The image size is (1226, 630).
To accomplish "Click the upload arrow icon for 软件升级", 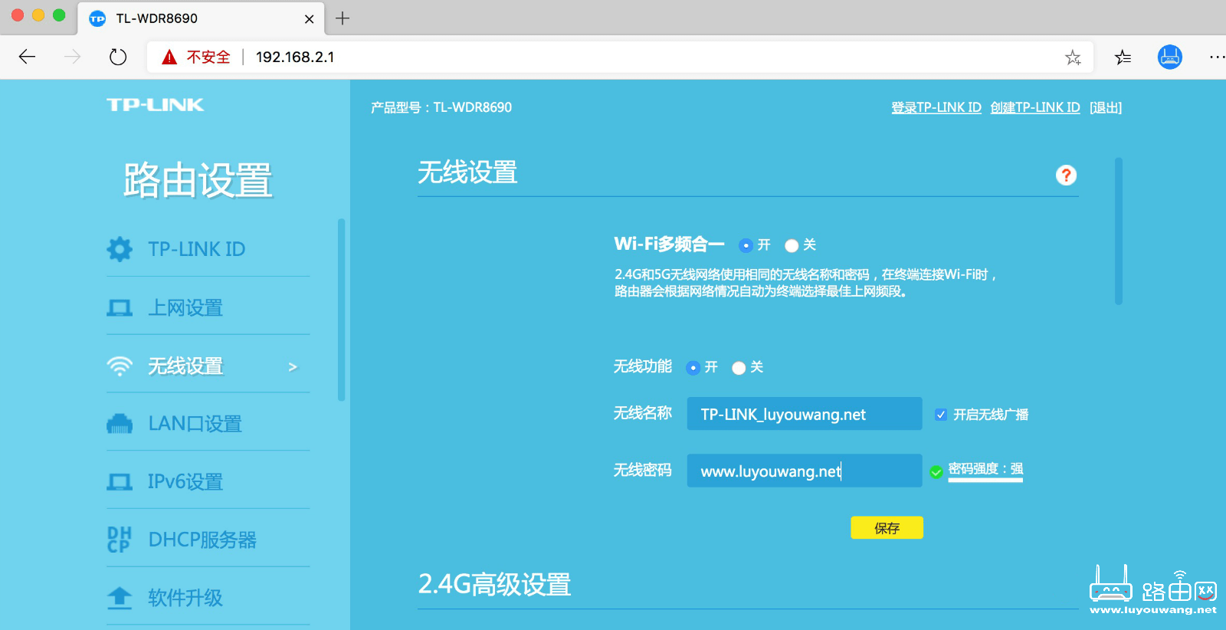I will click(120, 598).
